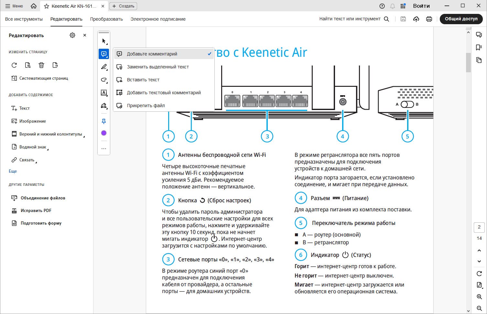The width and height of the screenshot is (487, 314).
Task: Click the delete page trash icon
Action: point(41,65)
